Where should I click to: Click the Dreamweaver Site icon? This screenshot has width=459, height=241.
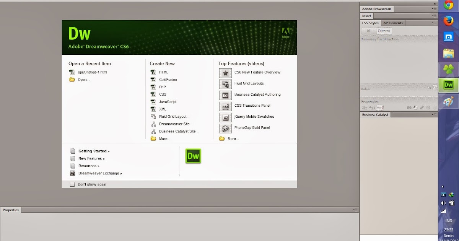click(x=153, y=124)
